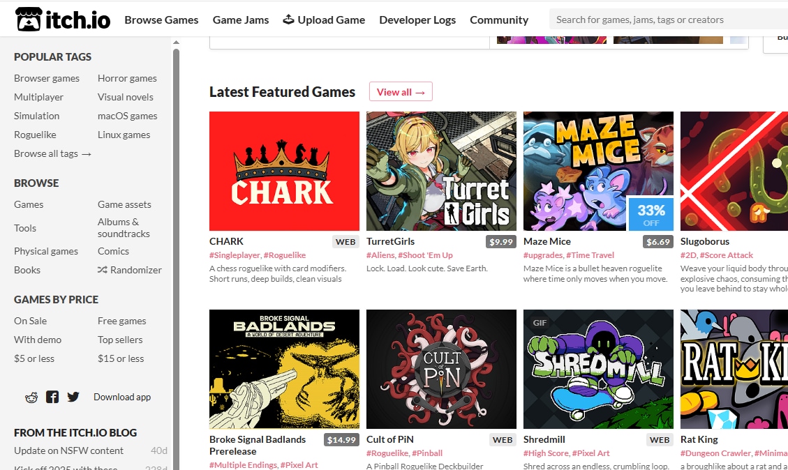Show games $5 or less
The image size is (788, 470).
click(x=34, y=358)
